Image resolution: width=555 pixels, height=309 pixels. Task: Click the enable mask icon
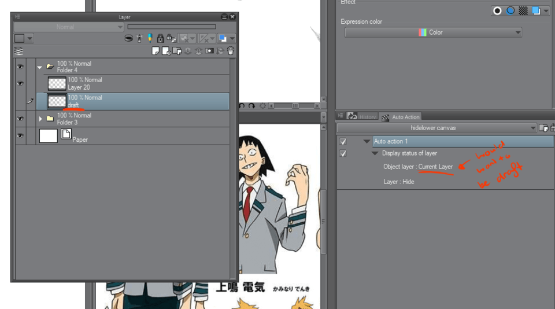pos(184,38)
